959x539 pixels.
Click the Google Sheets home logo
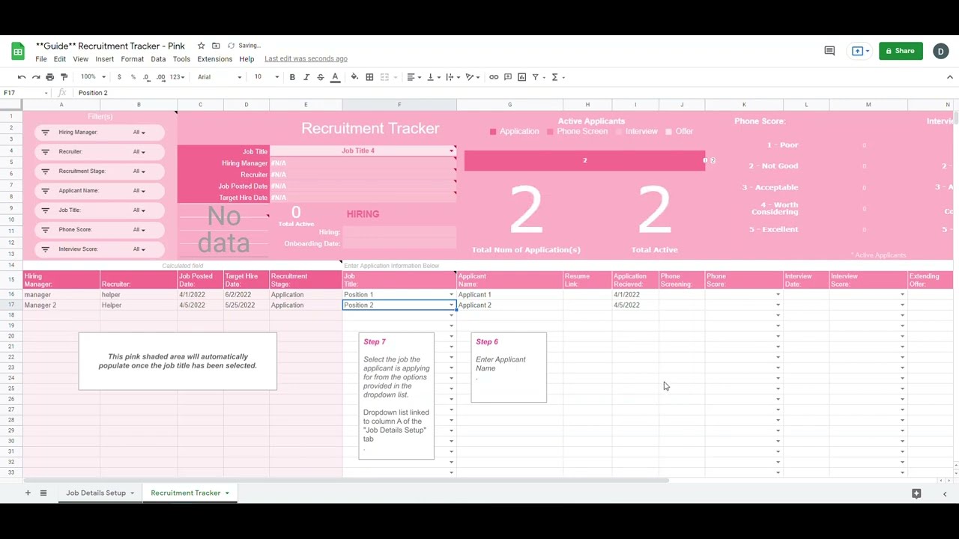[x=18, y=51]
